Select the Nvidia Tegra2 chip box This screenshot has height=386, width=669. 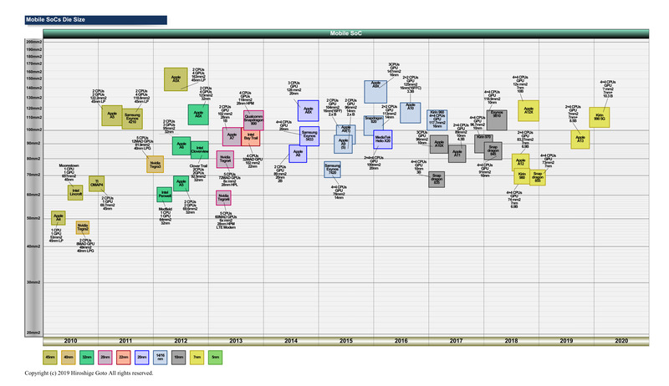click(82, 227)
